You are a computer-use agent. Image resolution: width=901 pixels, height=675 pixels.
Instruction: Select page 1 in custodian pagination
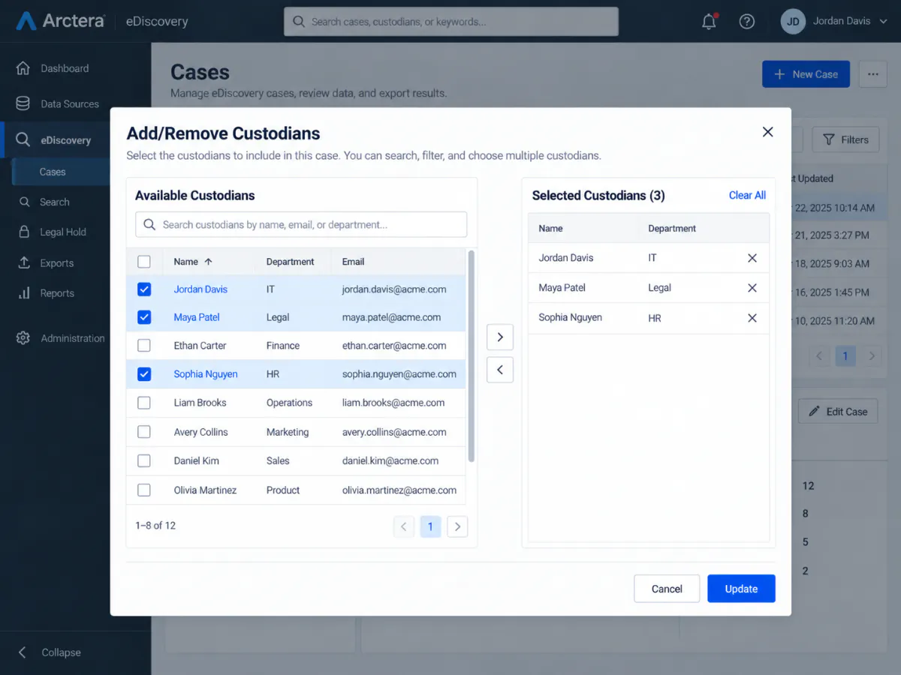point(430,526)
